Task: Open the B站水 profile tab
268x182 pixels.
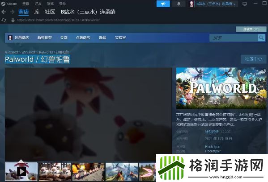Action: point(88,12)
